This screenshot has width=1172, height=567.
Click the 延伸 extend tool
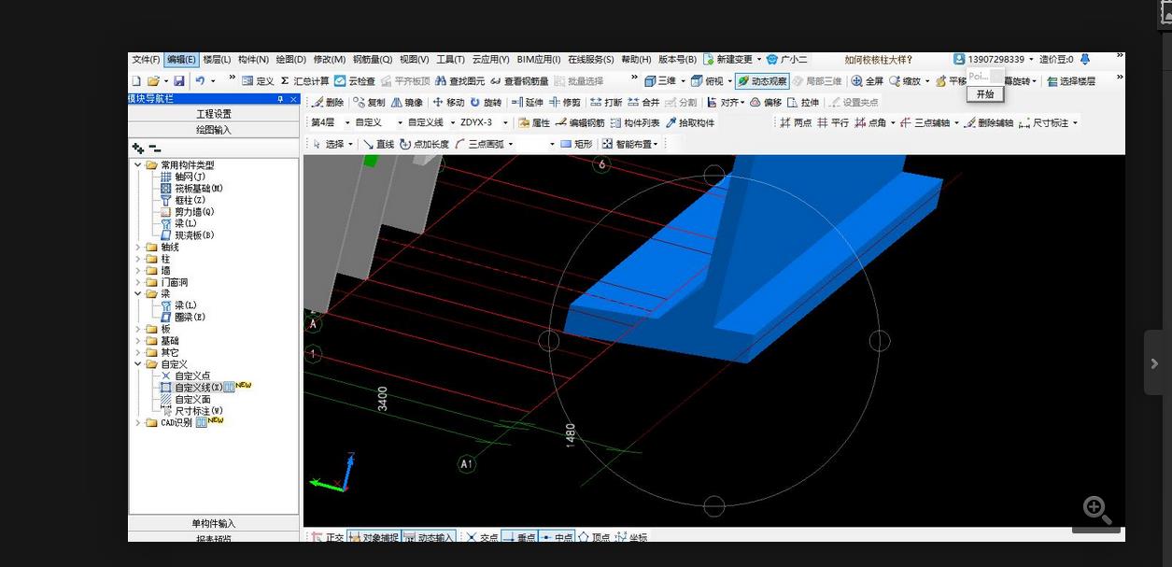pyautogui.click(x=527, y=102)
